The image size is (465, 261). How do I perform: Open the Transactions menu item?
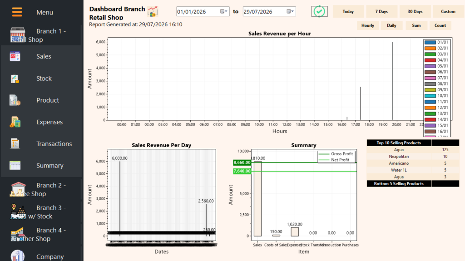click(41, 144)
